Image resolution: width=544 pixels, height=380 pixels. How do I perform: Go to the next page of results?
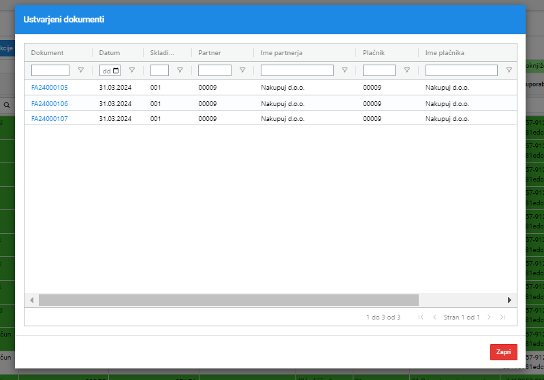[489, 317]
